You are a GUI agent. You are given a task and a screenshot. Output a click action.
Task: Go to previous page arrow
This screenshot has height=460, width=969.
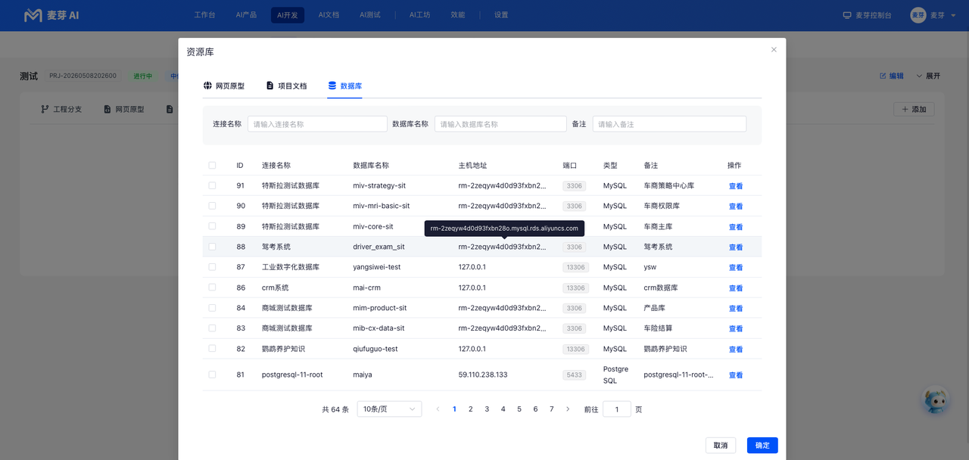click(438, 409)
